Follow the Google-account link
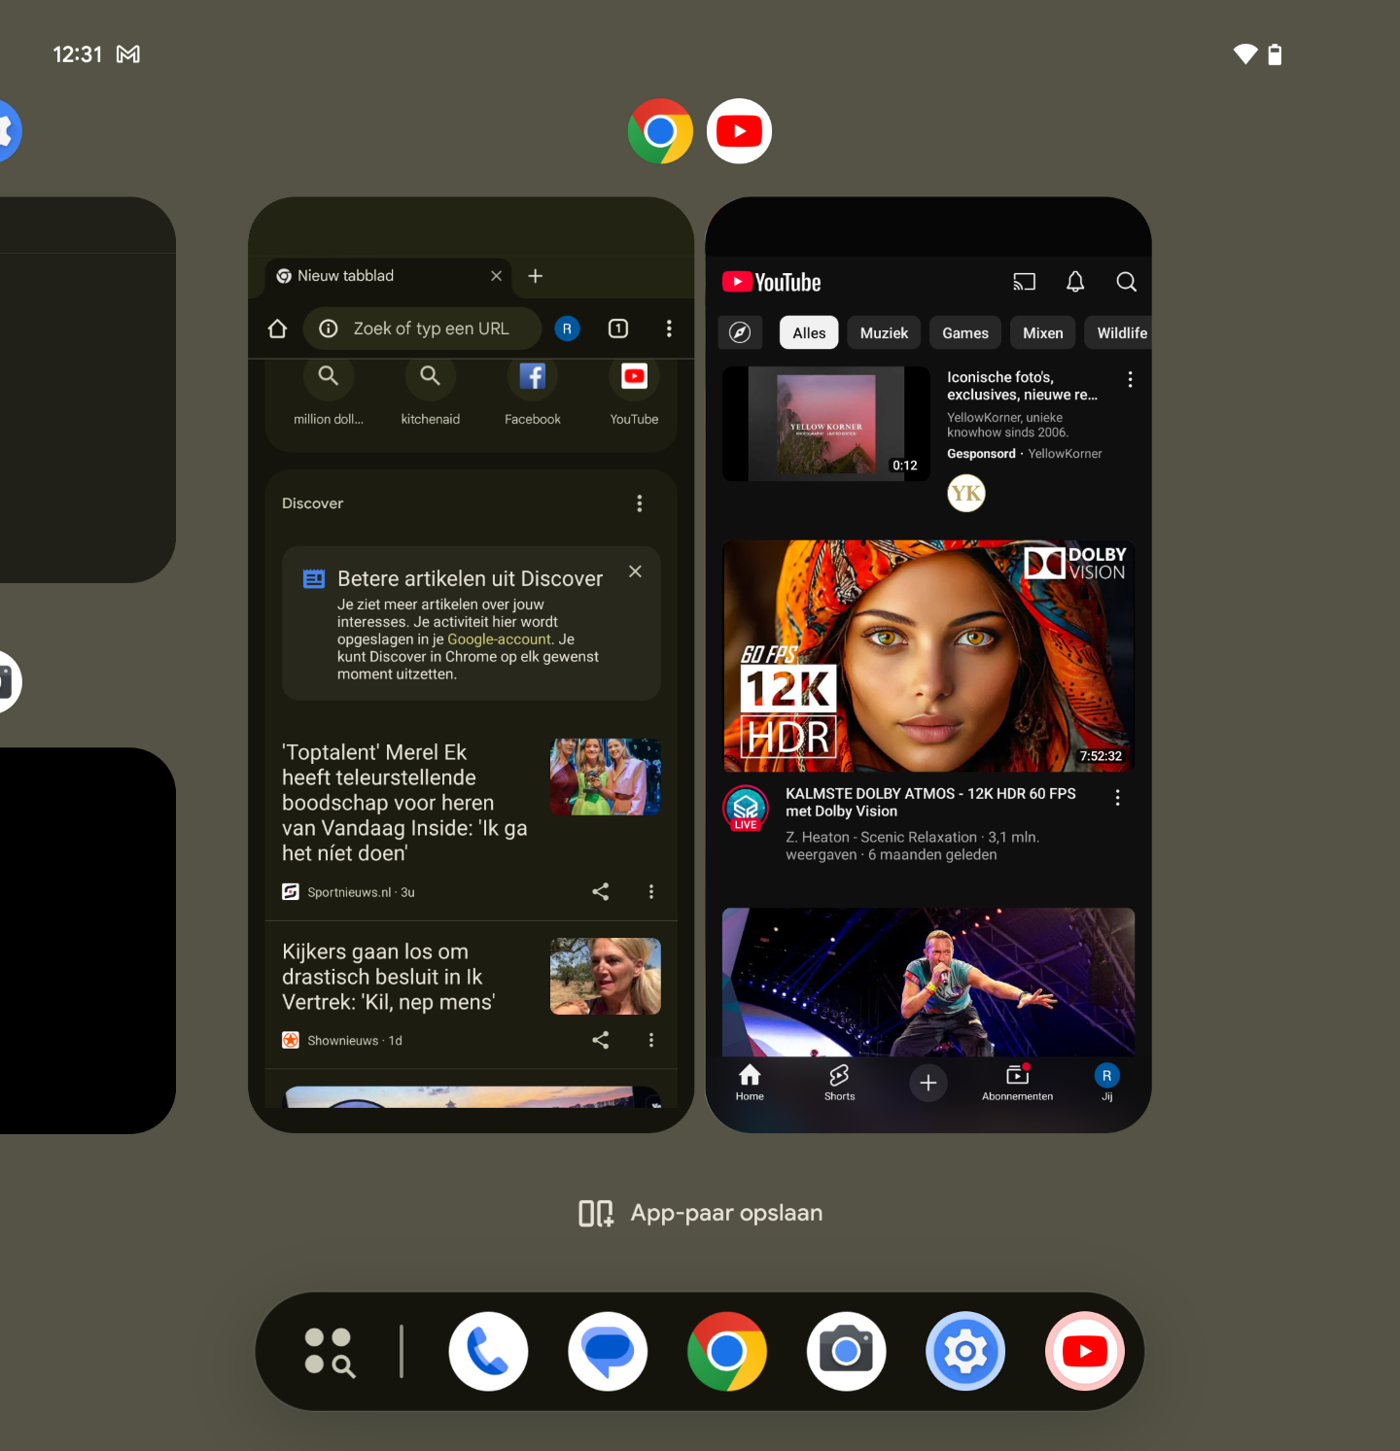Viewport: 1400px width, 1451px height. pos(500,639)
